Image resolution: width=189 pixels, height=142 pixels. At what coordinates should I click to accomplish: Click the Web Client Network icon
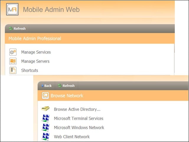(46, 137)
